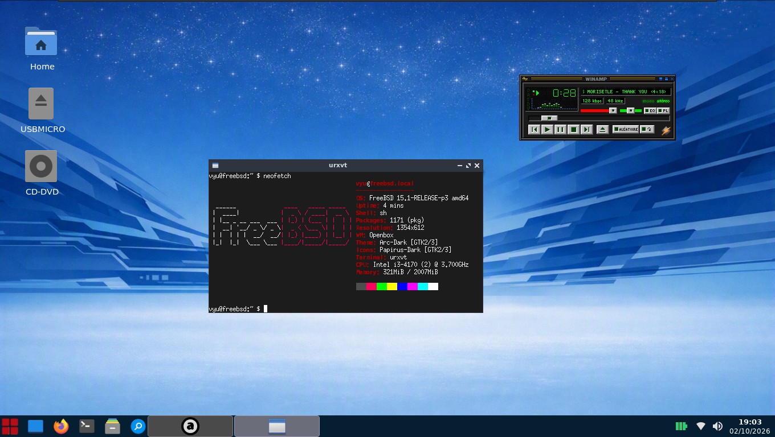
Task: Pause the Winamp playback
Action: coord(560,130)
